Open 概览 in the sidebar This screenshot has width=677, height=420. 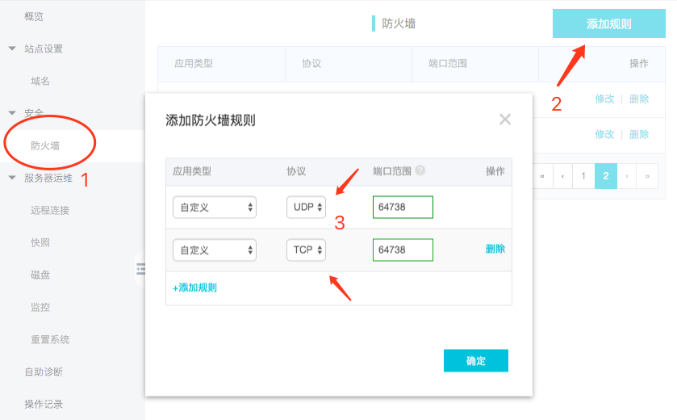[x=34, y=16]
